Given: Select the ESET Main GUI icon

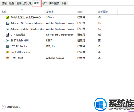Looking at the screenshot, I should [x=8, y=41].
